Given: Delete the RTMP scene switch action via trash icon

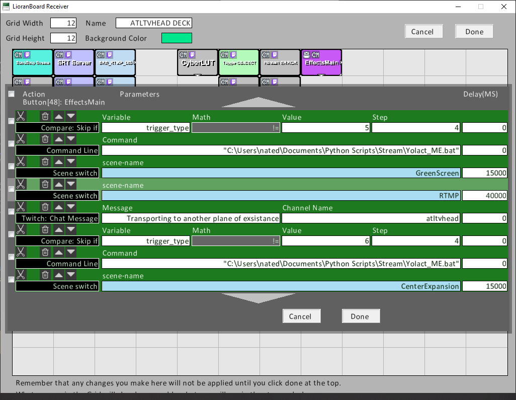Looking at the screenshot, I should 45,184.
